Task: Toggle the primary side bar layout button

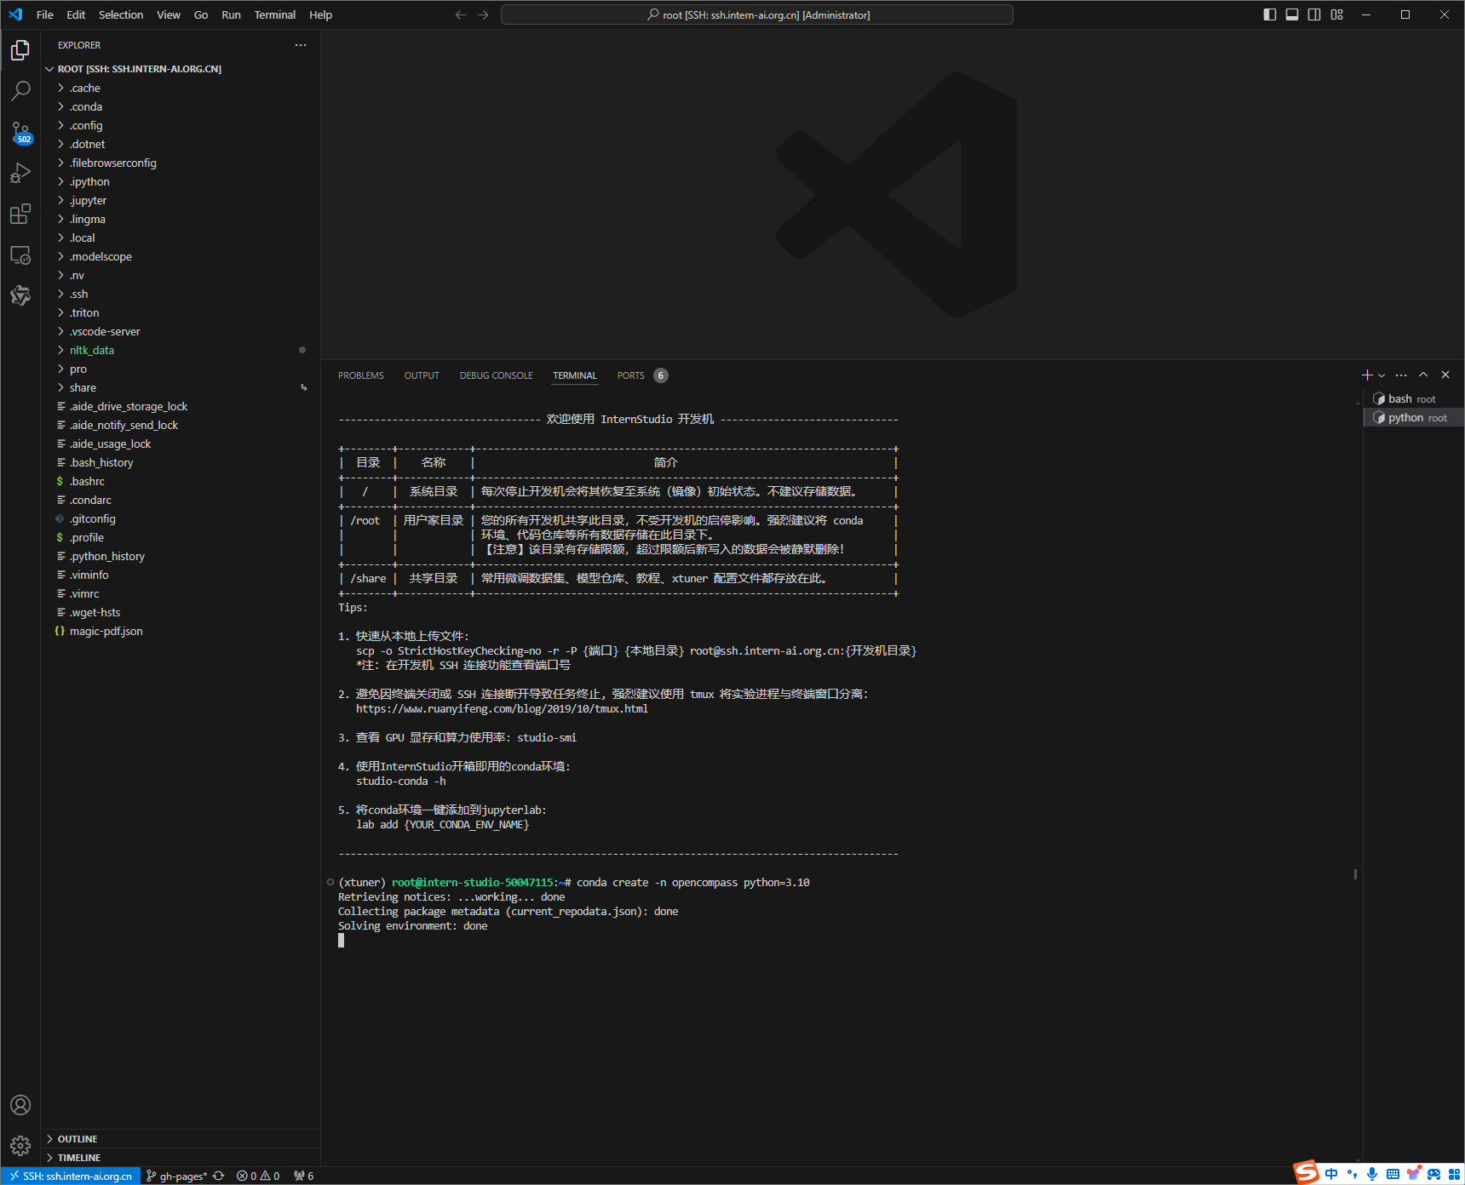Action: pos(1269,14)
